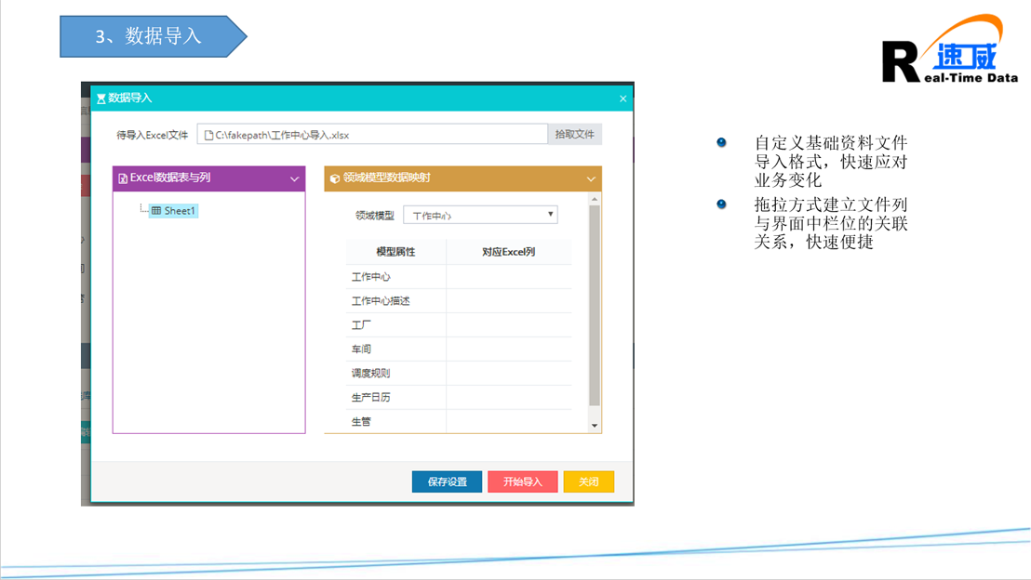Click the cube icon on 领域模型数据映射 header
Image resolution: width=1031 pixels, height=580 pixels.
pyautogui.click(x=335, y=178)
